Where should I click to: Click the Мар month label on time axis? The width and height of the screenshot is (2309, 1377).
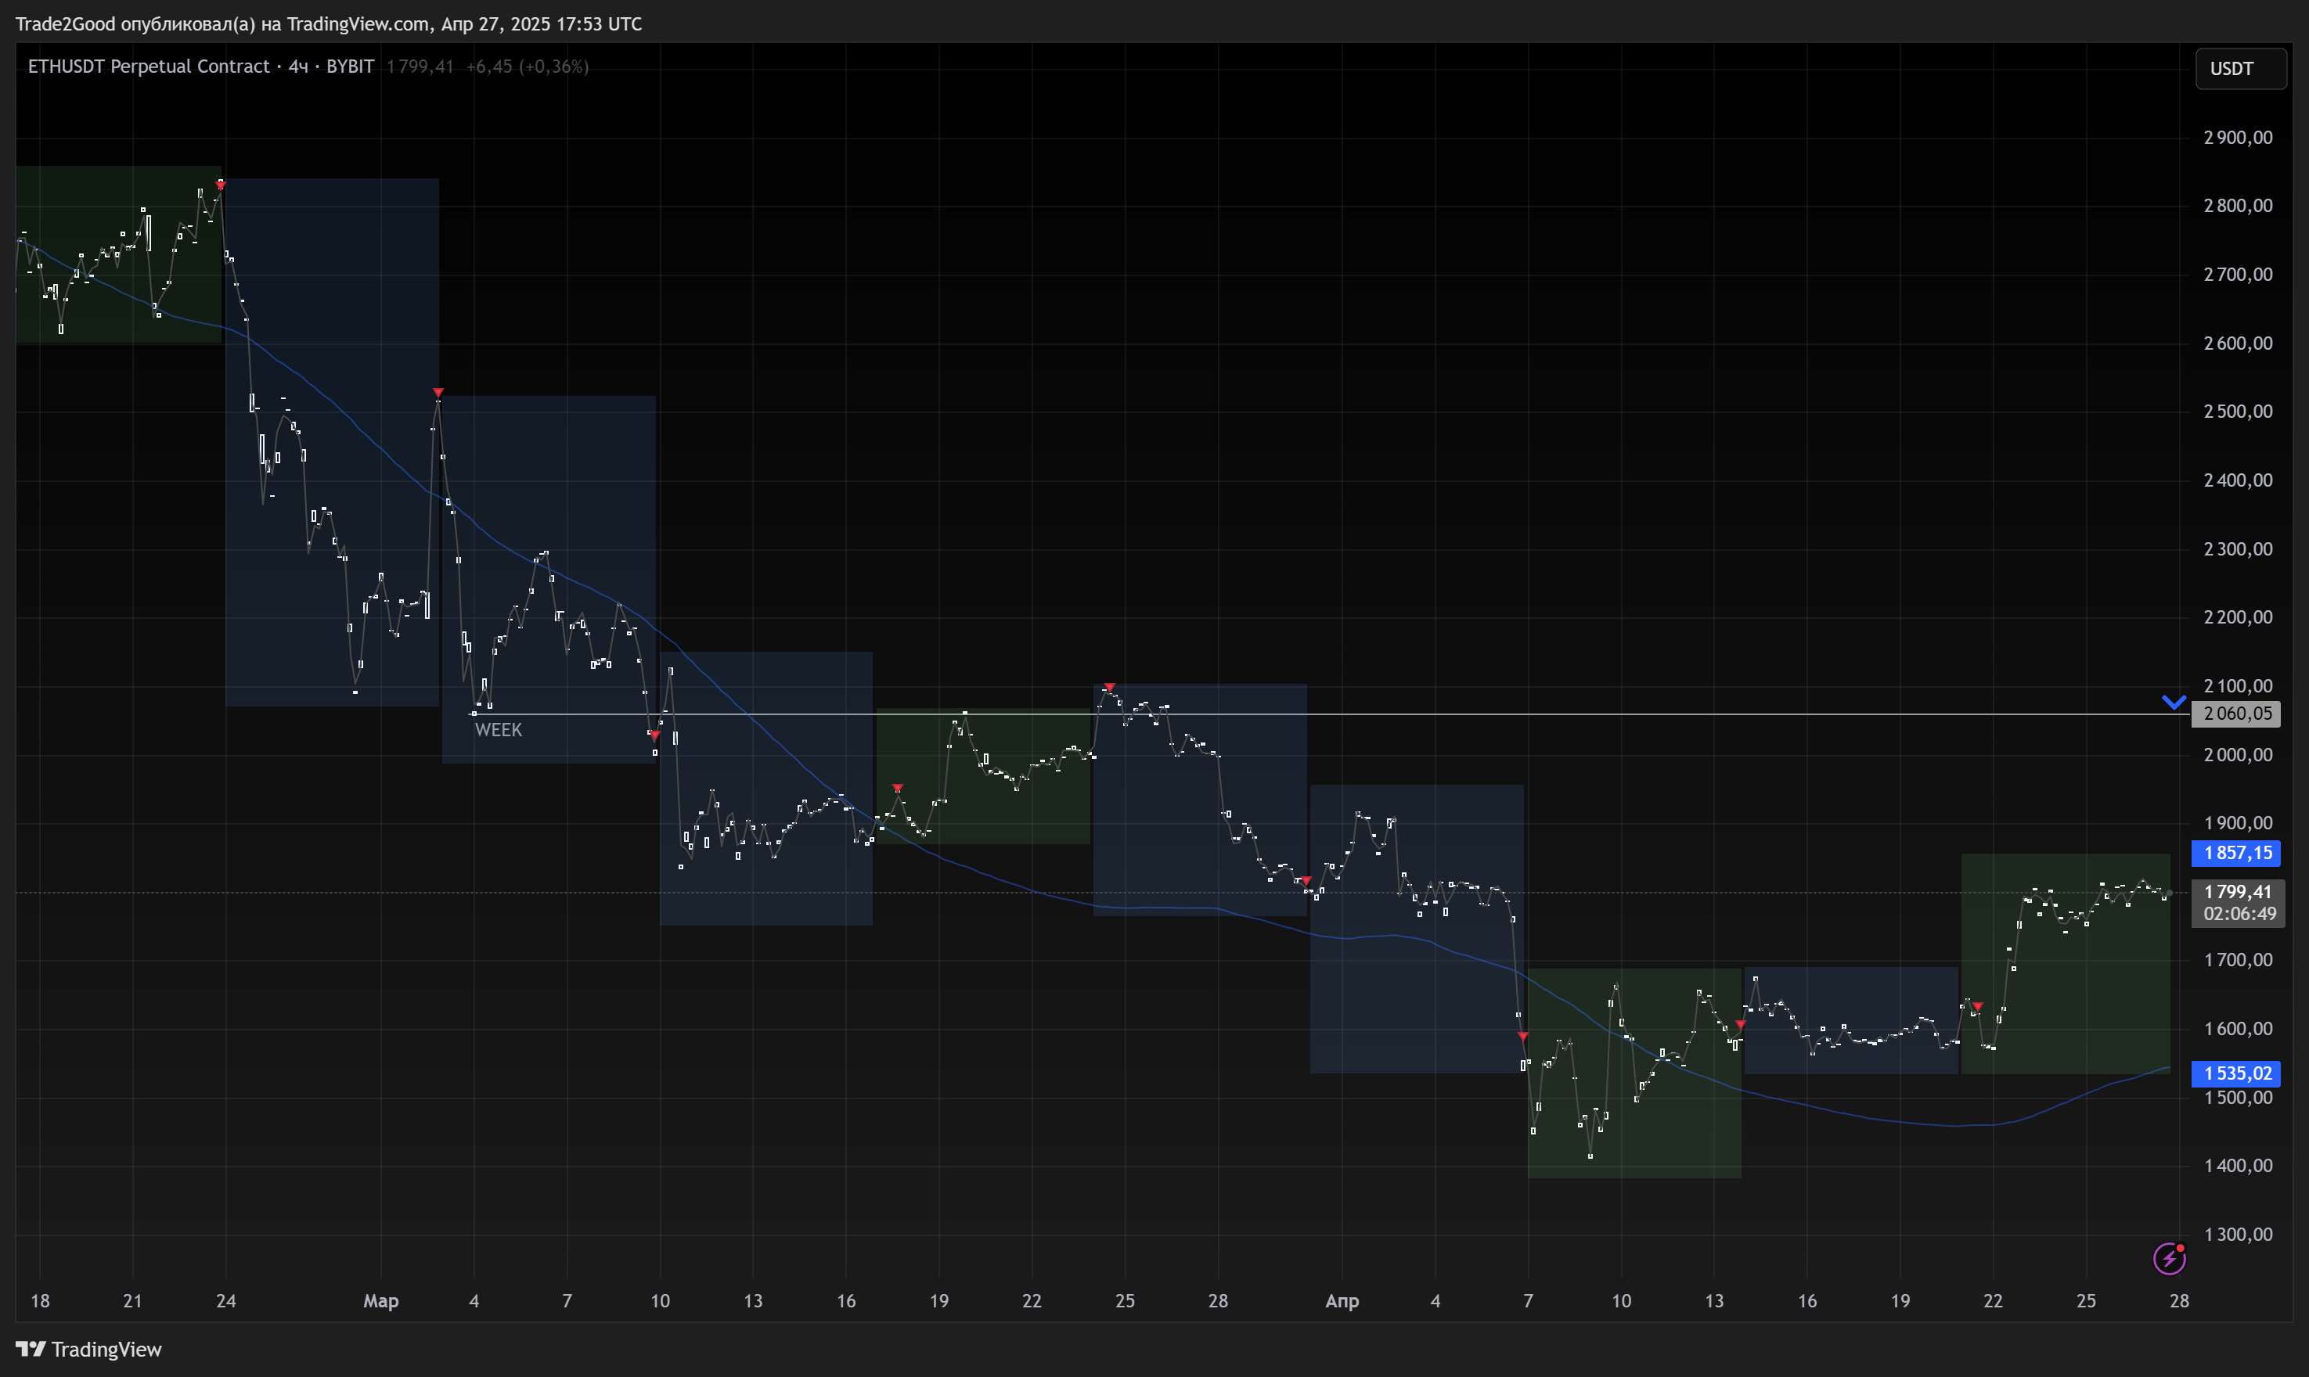point(380,1301)
